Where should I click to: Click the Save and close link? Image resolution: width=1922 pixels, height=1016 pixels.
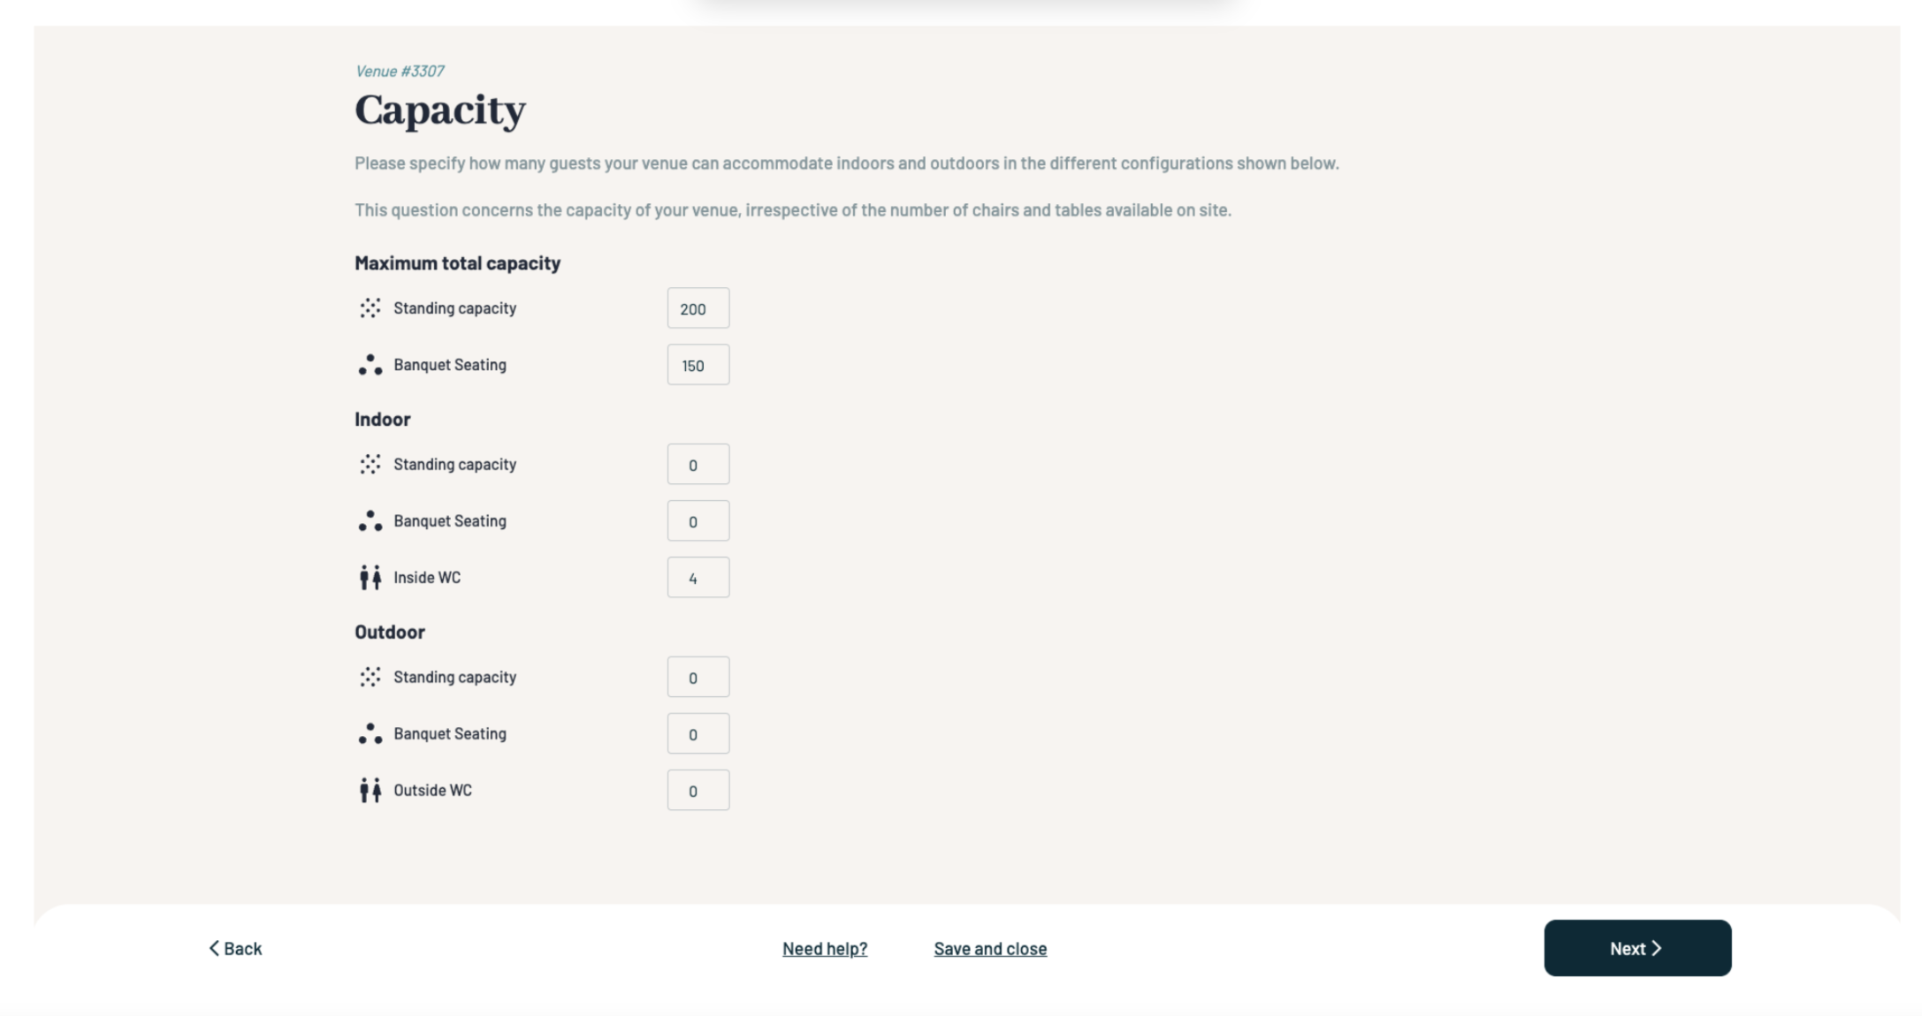coord(990,949)
